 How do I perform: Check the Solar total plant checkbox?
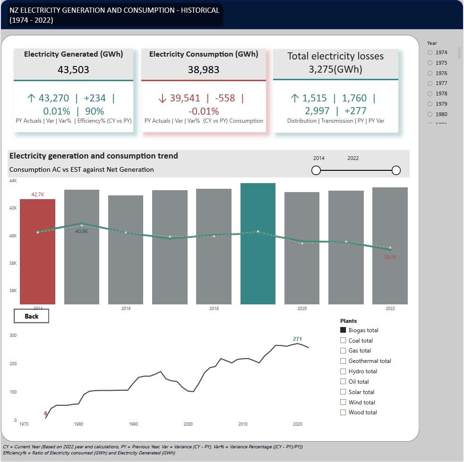[x=343, y=392]
